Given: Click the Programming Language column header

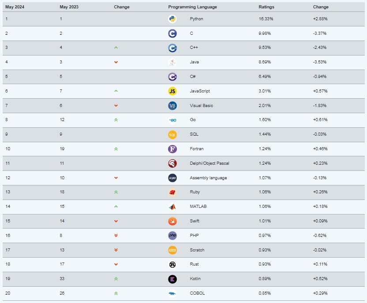Looking at the screenshot, I should tap(192, 7).
